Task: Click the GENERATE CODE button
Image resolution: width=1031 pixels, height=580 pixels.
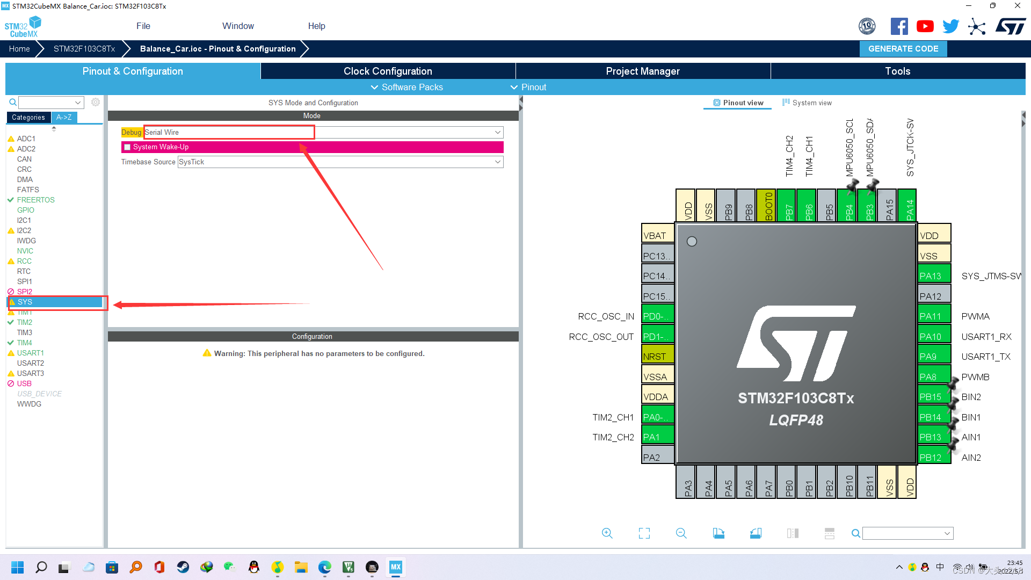Action: point(903,48)
